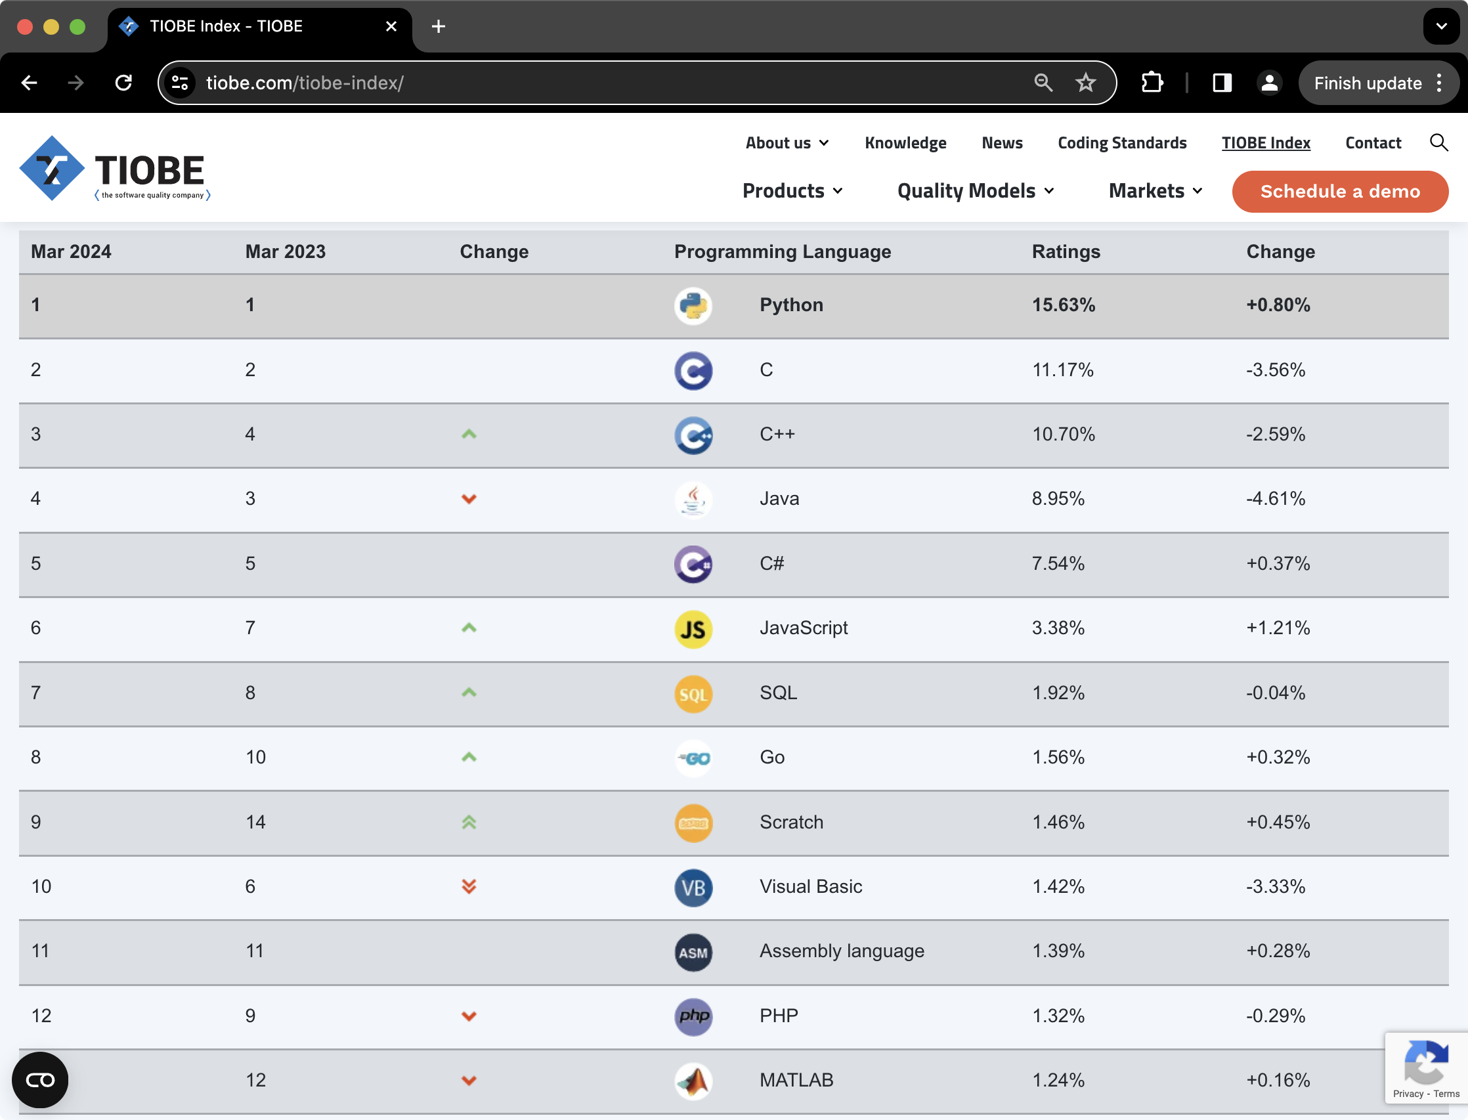Click the up arrow in C++ row
Viewport: 1468px width, 1120px height.
[x=469, y=434]
